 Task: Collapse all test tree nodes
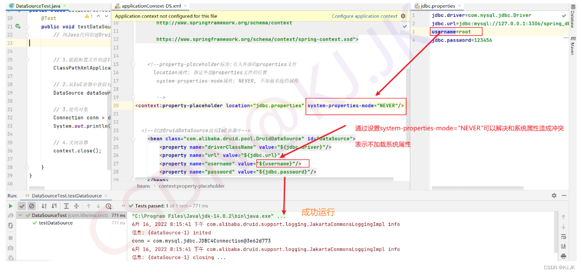click(x=76, y=206)
